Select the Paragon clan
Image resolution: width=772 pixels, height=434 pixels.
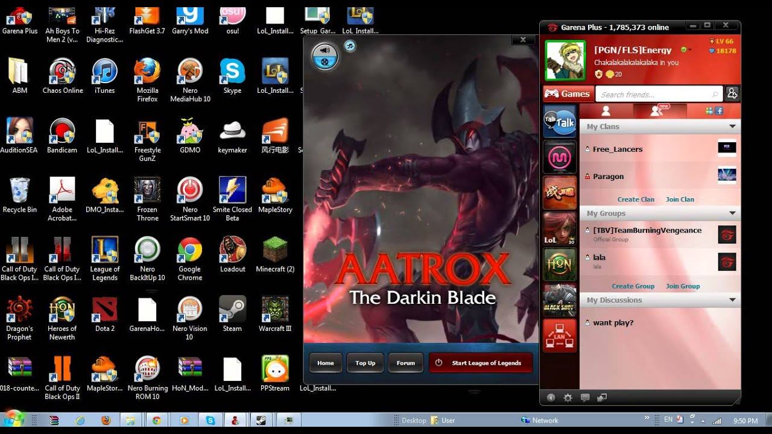[x=660, y=176]
